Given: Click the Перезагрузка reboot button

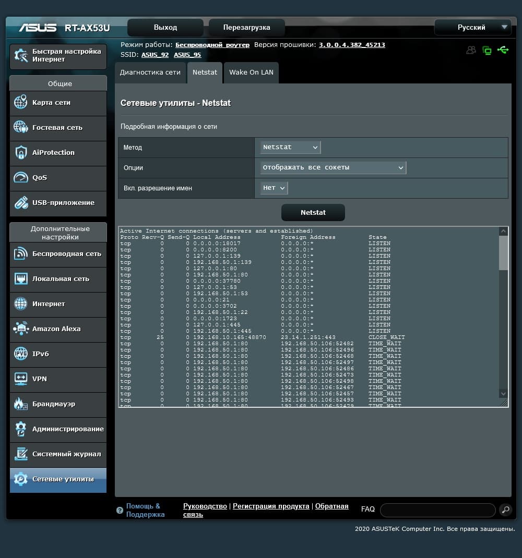Looking at the screenshot, I should 246,28.
